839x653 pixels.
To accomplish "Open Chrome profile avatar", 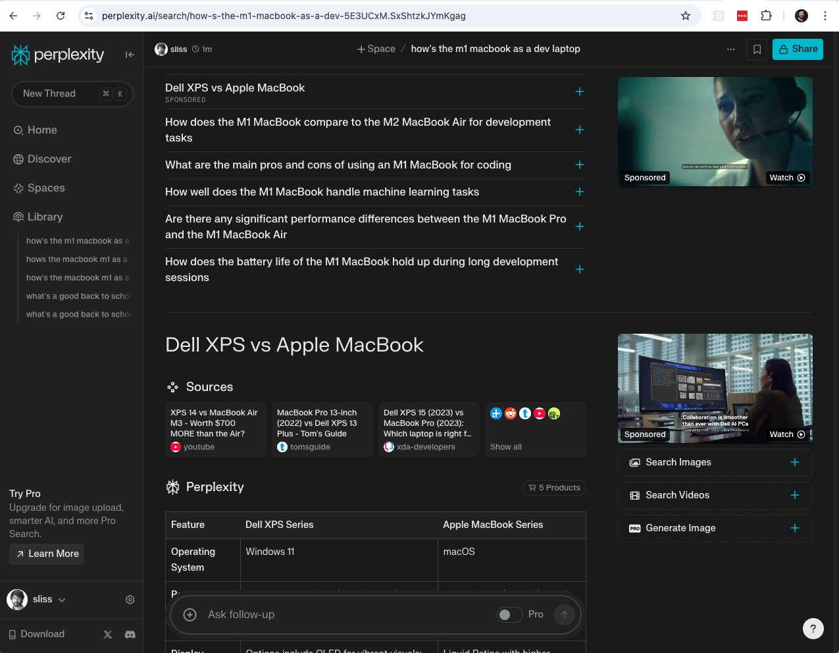I will pos(801,16).
